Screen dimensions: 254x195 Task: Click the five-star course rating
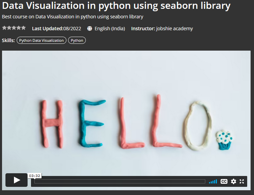(14, 28)
